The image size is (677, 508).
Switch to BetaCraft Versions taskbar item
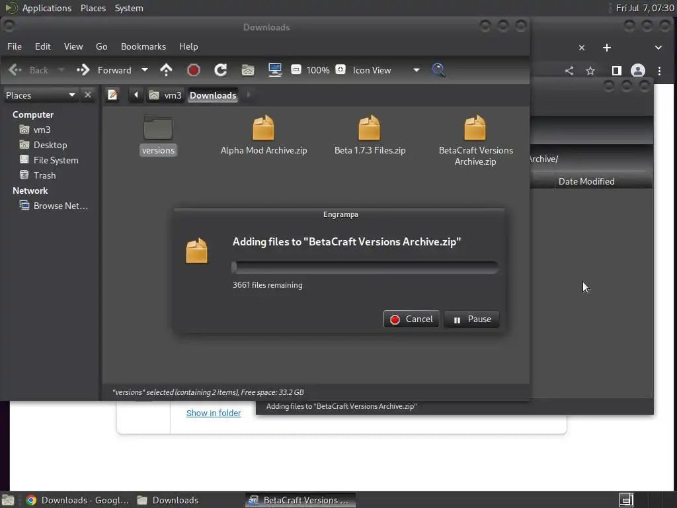301,500
